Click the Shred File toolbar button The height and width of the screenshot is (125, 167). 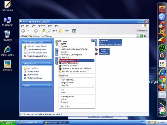point(142,31)
